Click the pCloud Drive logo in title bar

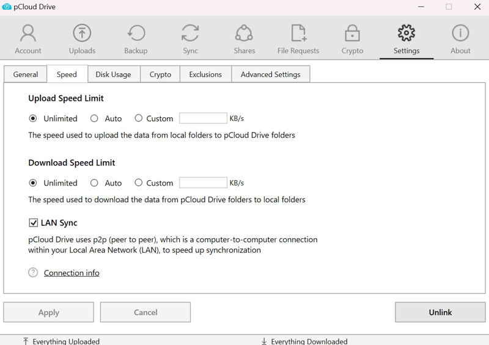point(7,7)
